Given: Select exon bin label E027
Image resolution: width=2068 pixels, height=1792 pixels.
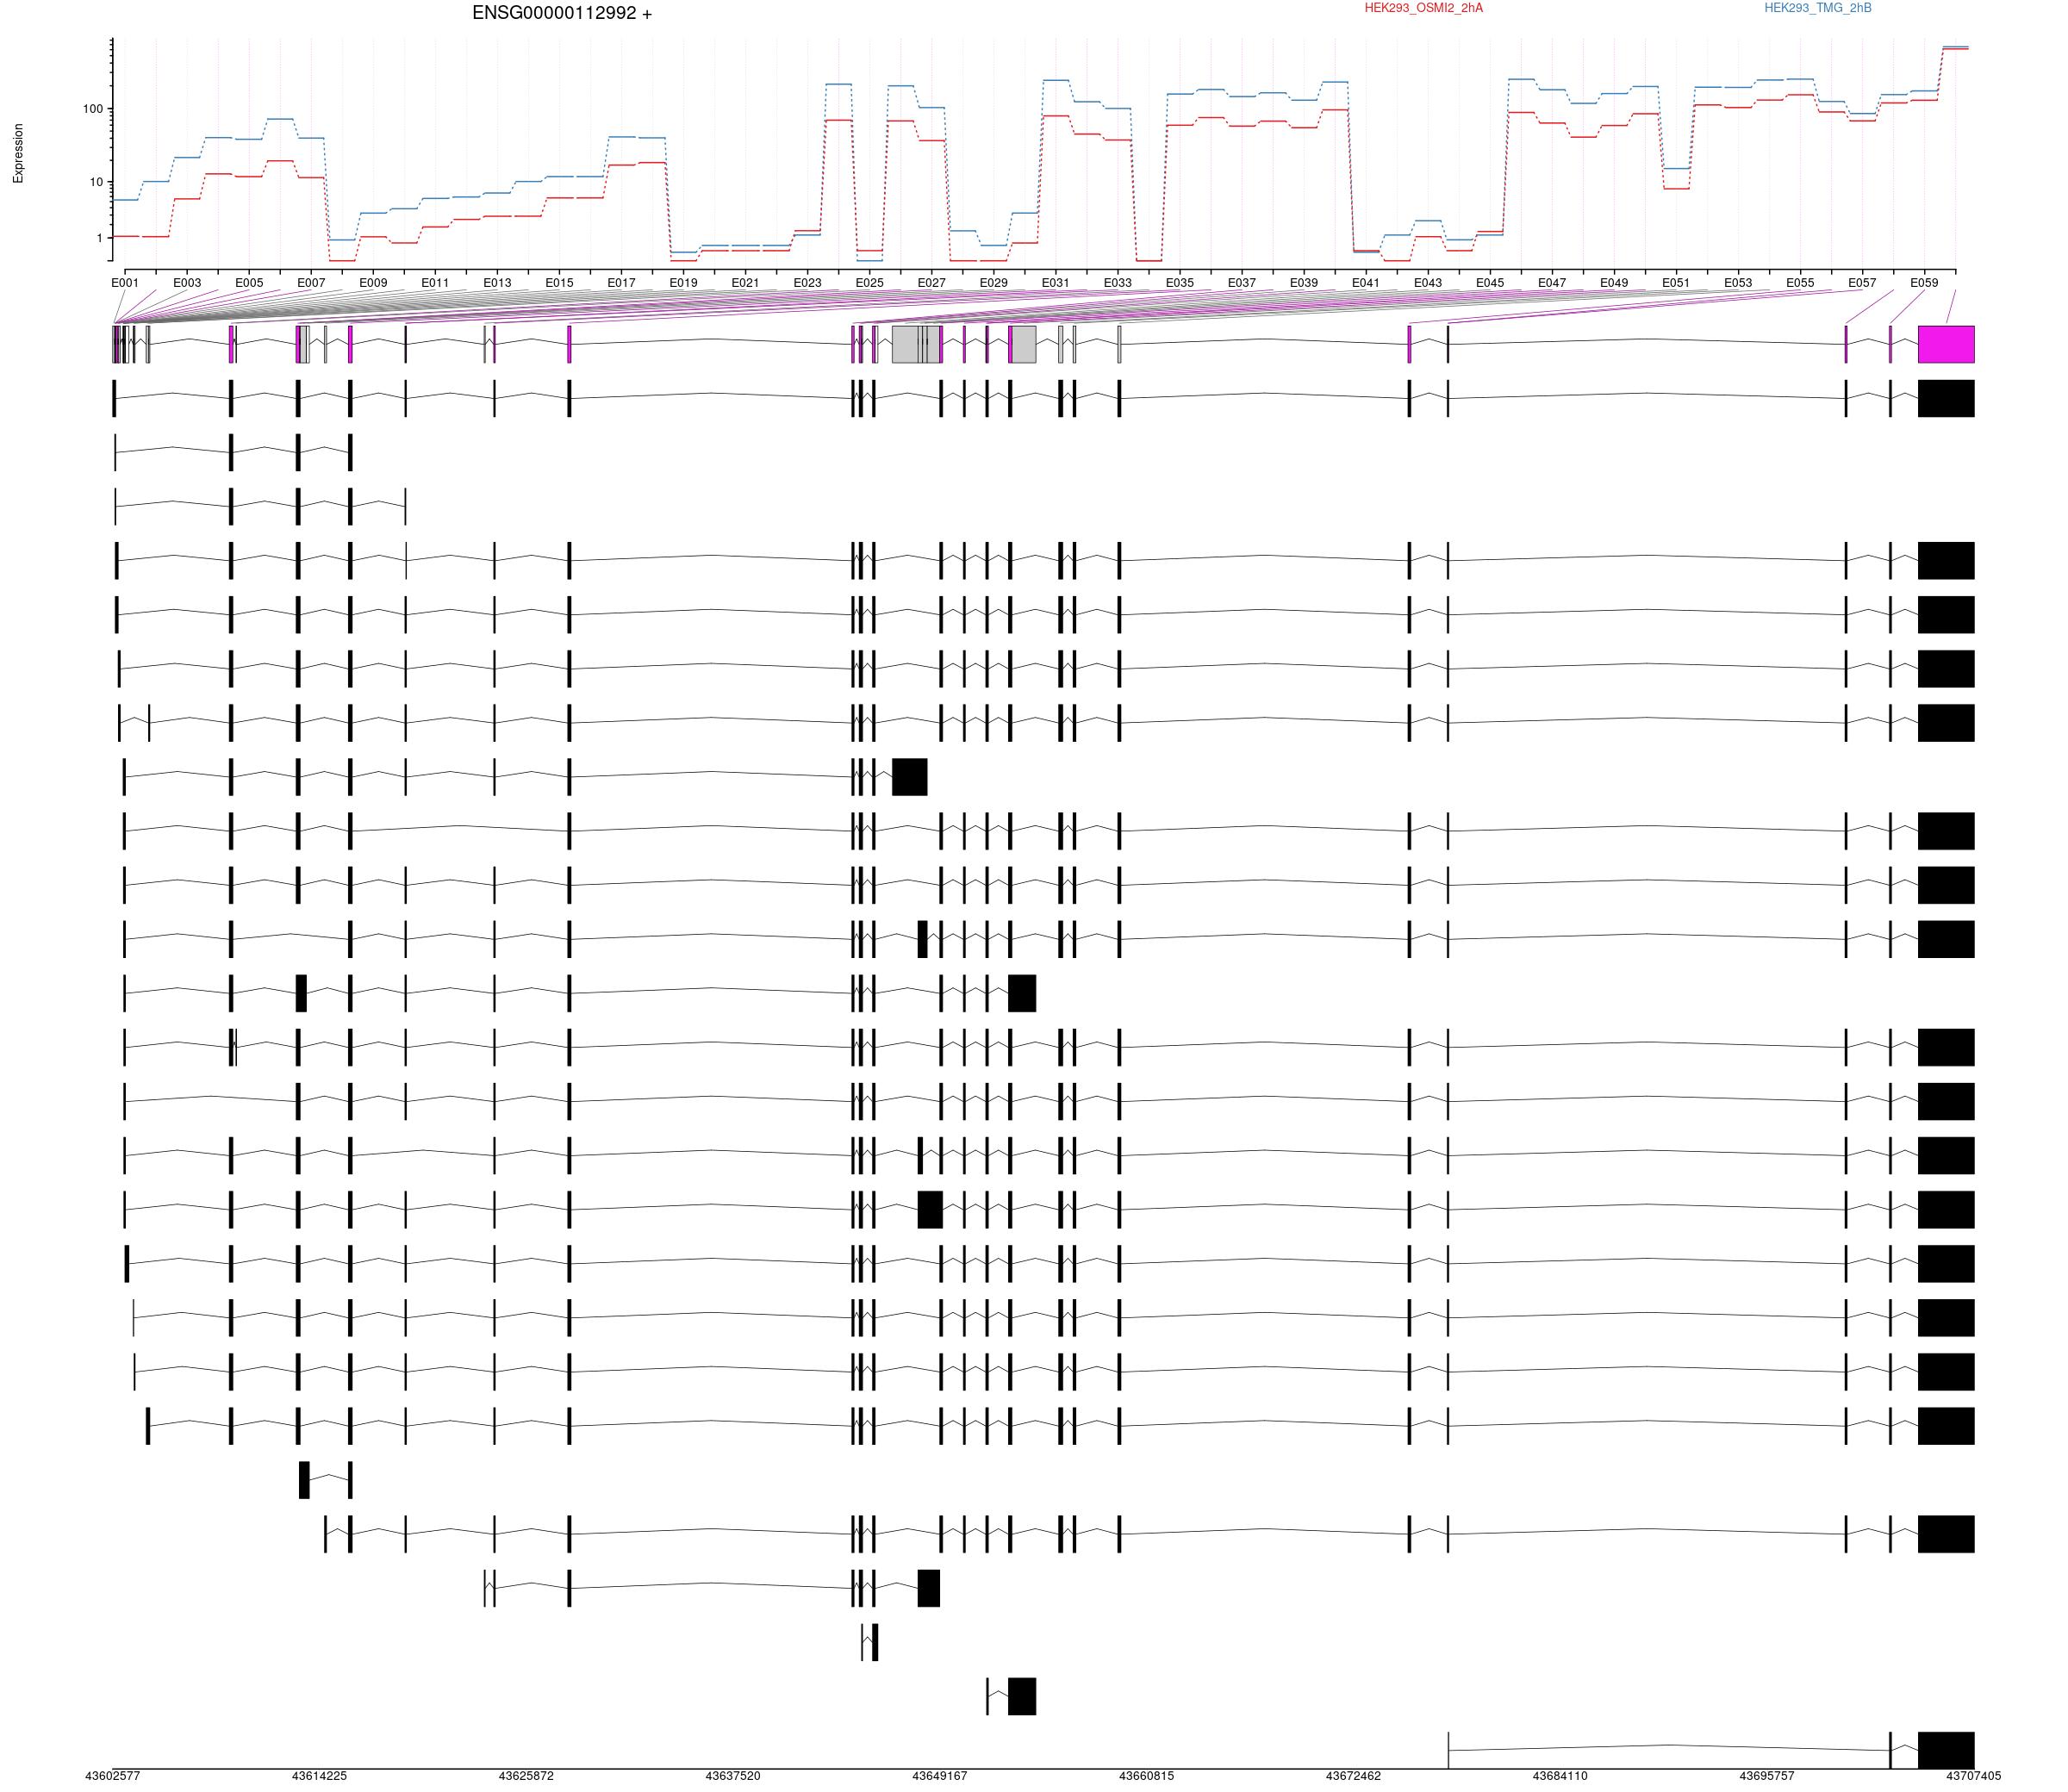Looking at the screenshot, I should tap(931, 283).
